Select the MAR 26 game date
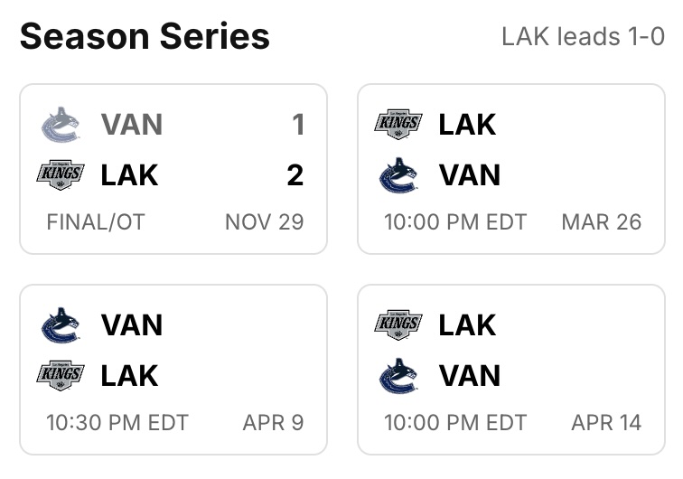683x479 pixels. coord(601,222)
